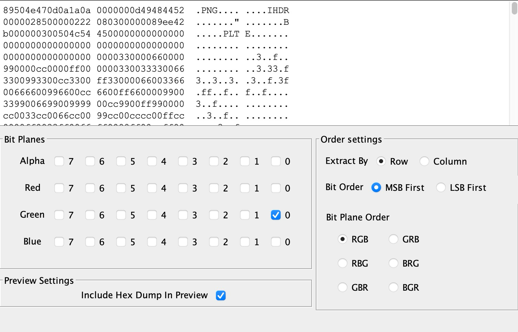This screenshot has height=332, width=518.
Task: Tick Alpha bit plane 7 checkbox
Action: [x=59, y=161]
